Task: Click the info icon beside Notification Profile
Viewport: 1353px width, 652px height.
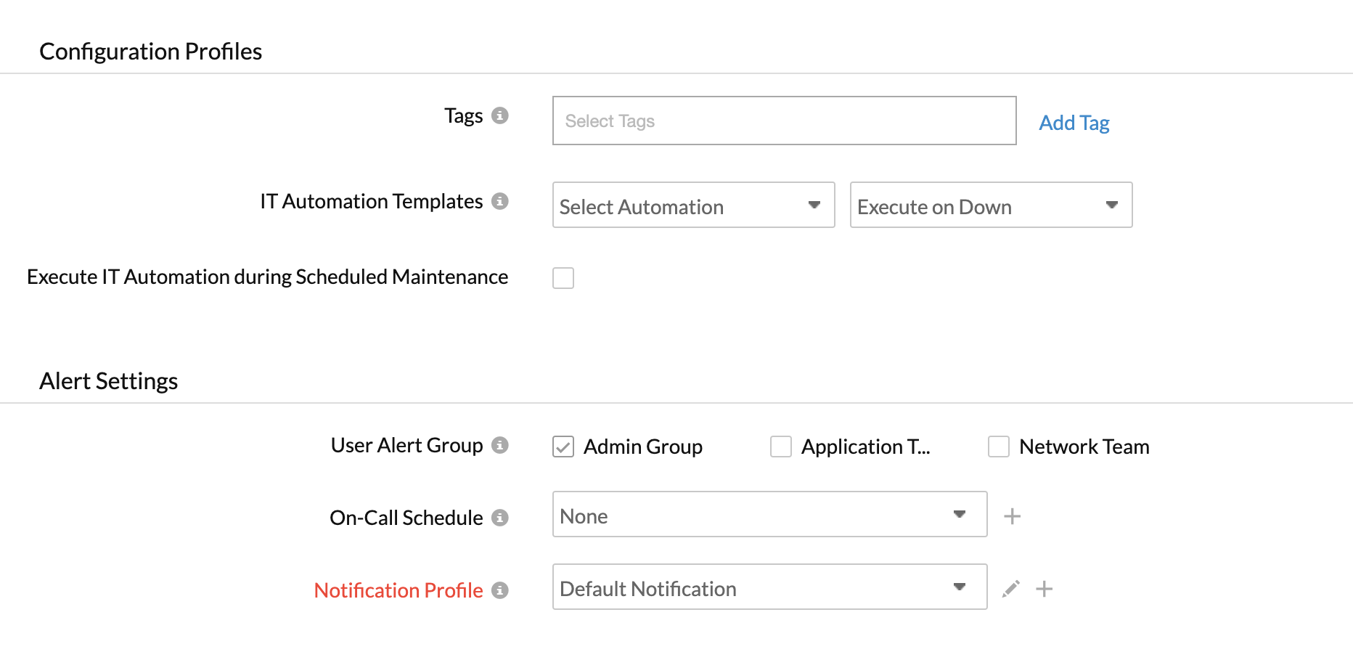Action: 499,590
